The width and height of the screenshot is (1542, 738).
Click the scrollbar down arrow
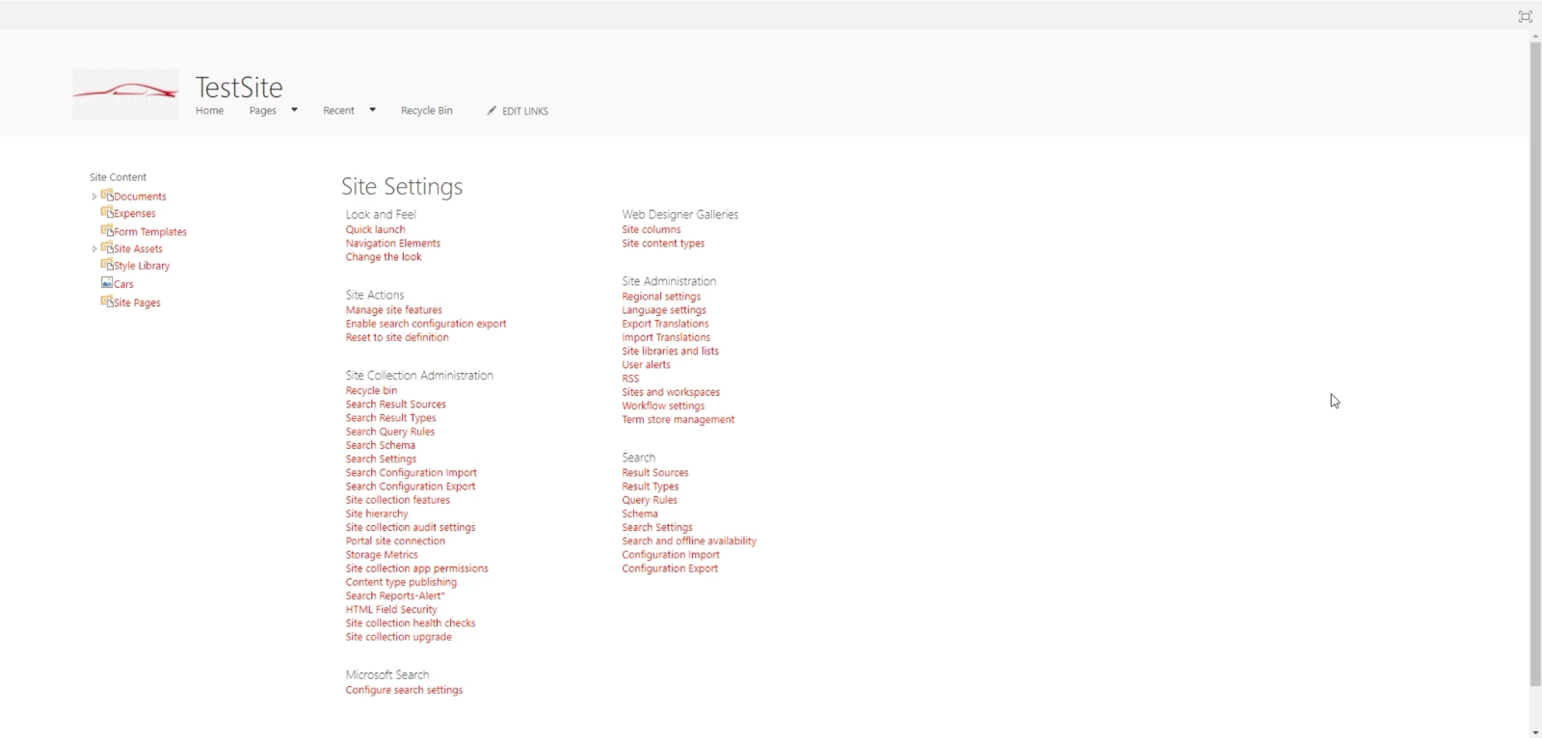coord(1535,731)
